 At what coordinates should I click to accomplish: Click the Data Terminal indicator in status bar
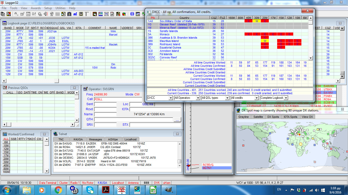[48, 183]
